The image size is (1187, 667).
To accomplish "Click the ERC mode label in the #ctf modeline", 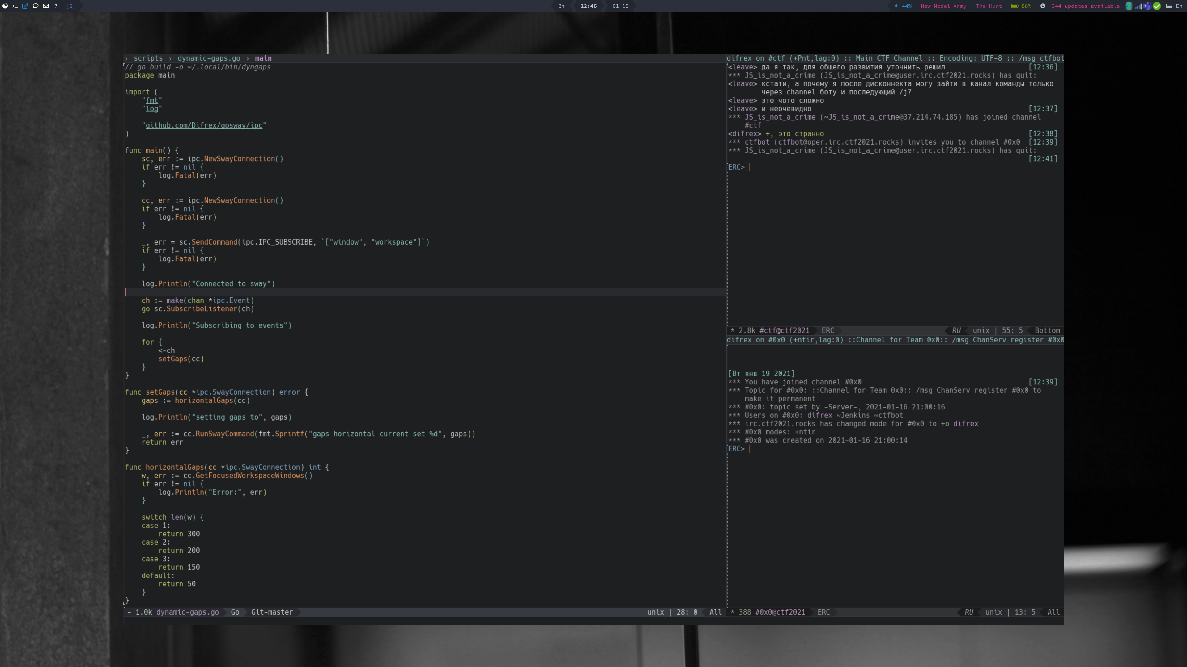I will tap(827, 330).
